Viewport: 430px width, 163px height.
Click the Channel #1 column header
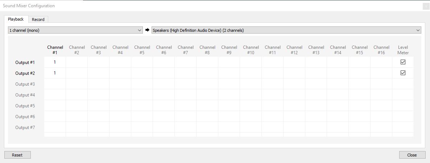[55, 50]
